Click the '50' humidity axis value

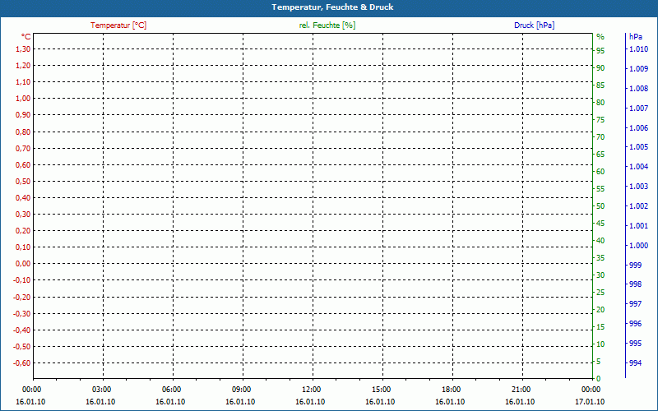click(600, 206)
